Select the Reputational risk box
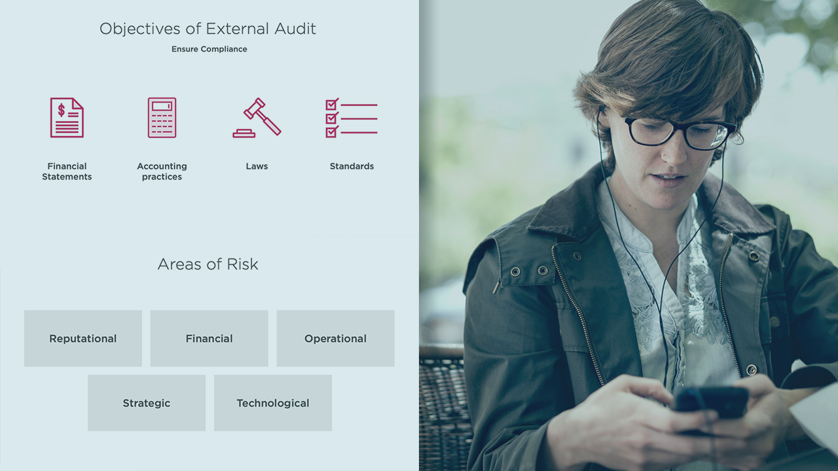This screenshot has width=838, height=471. [83, 338]
